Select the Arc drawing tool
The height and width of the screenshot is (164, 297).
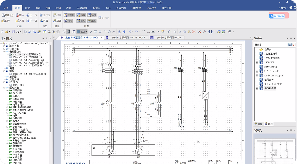tap(105, 32)
